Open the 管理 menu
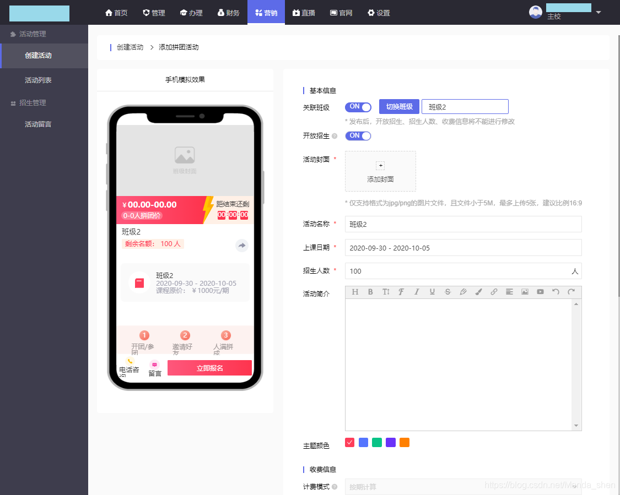620x495 pixels. coord(154,13)
